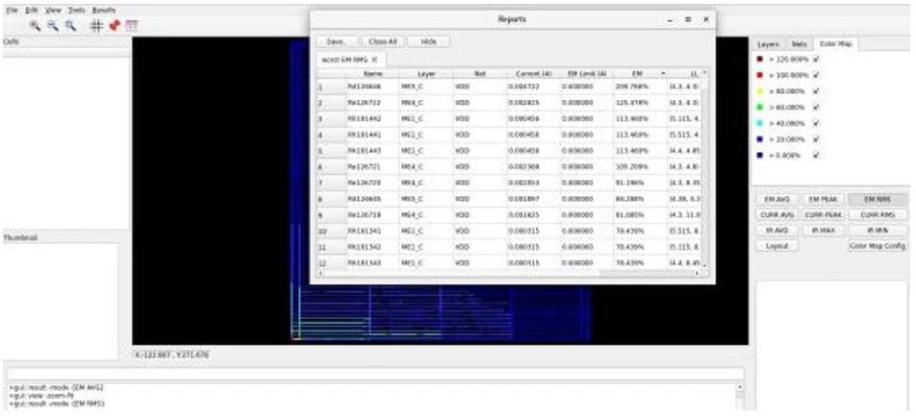Select the Color Map tab
916x416 pixels.
[x=836, y=44]
